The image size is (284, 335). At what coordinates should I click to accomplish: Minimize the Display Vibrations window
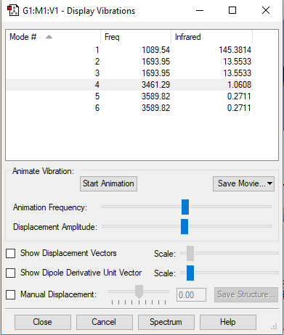point(200,11)
